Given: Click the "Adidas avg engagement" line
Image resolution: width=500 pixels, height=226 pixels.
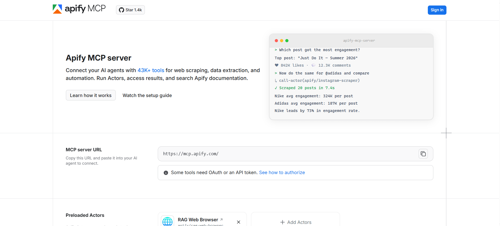Looking at the screenshot, I should pos(316,103).
